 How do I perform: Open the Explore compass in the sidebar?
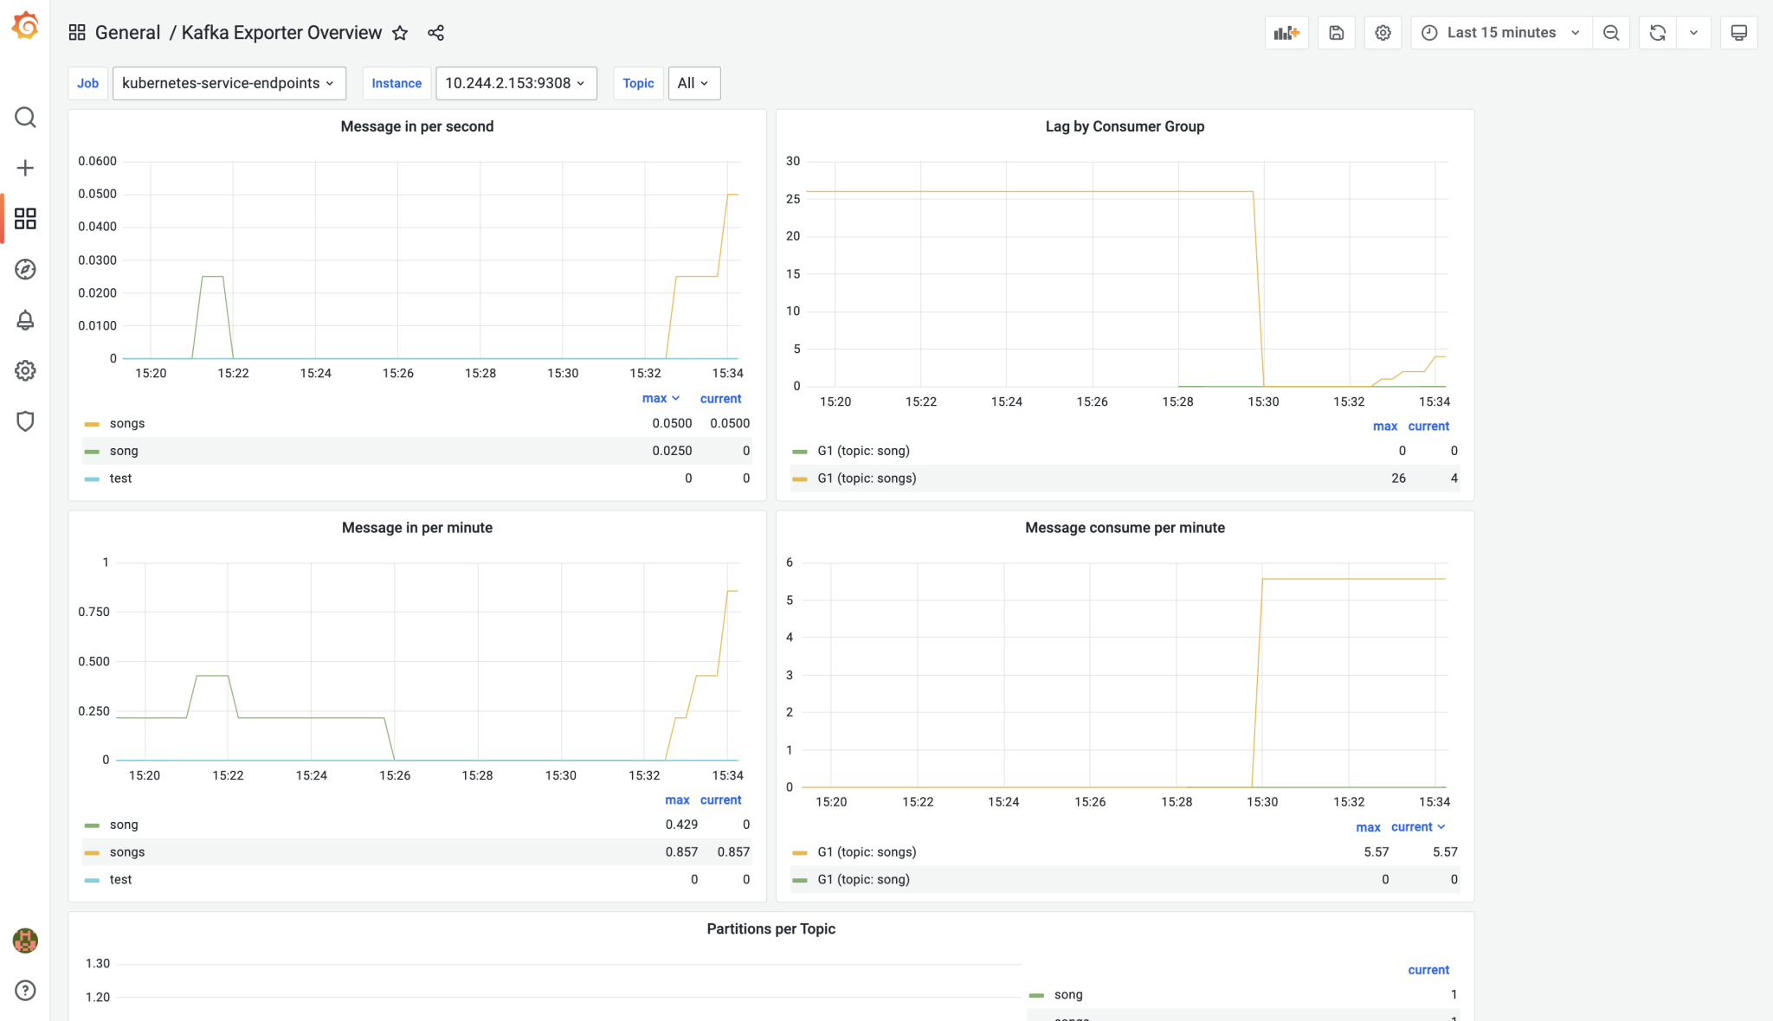[25, 269]
